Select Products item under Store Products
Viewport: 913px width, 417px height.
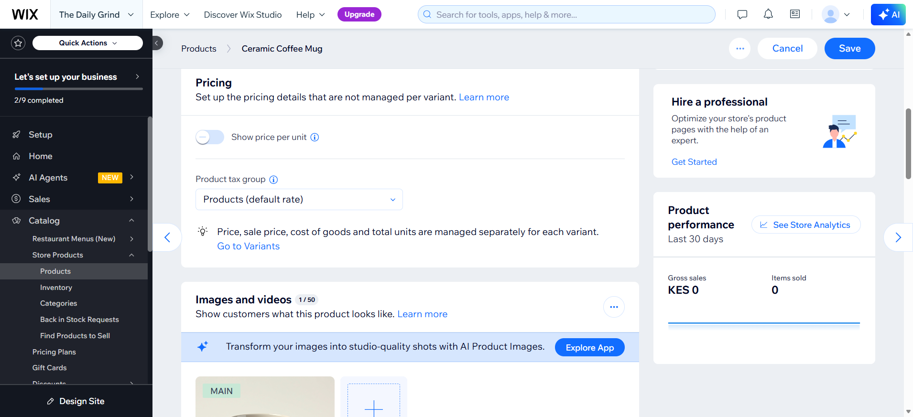click(74, 271)
